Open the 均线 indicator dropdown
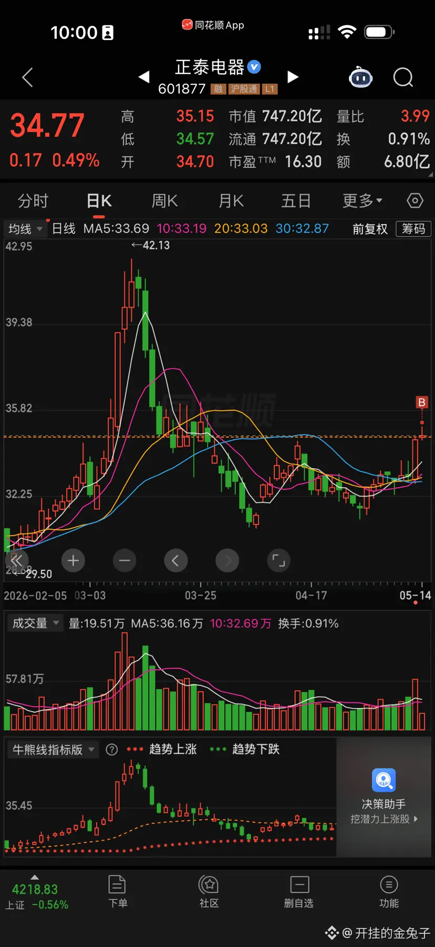435x947 pixels. 26,229
